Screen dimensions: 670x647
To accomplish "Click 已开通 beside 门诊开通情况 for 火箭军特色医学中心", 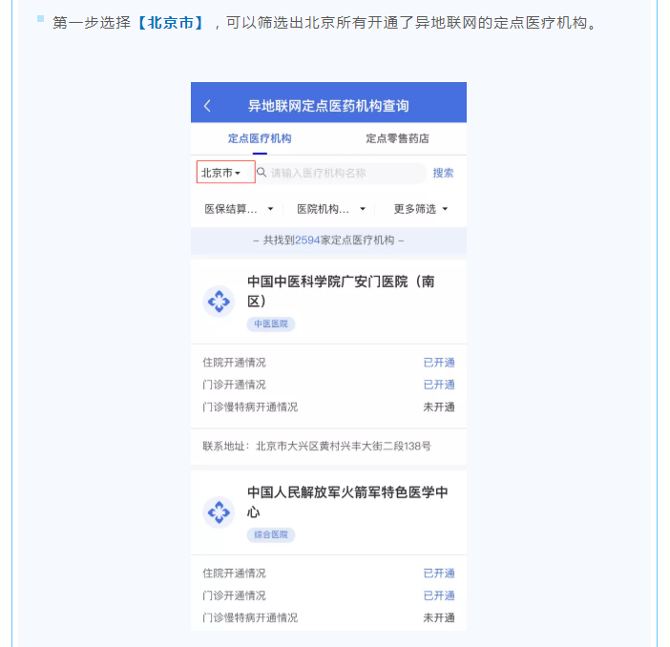I will point(439,595).
